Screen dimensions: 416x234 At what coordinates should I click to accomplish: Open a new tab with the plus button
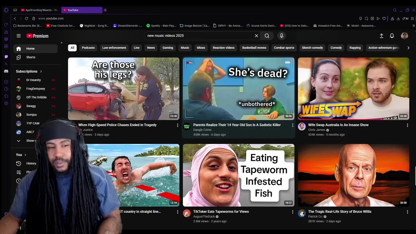pos(105,10)
